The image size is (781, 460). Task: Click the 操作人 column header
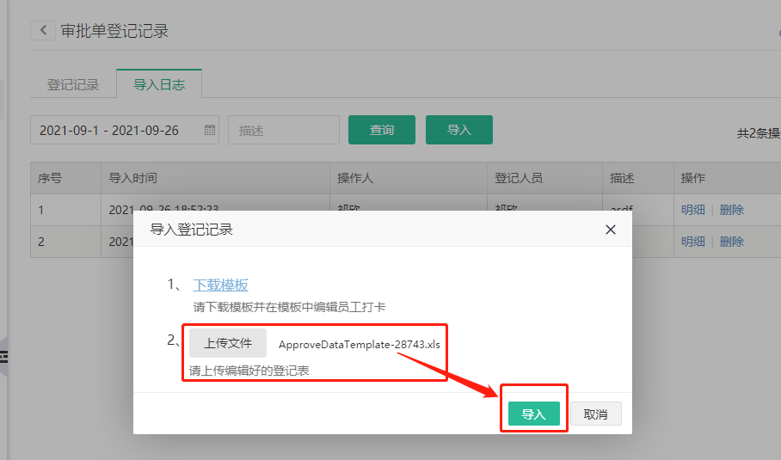click(408, 178)
